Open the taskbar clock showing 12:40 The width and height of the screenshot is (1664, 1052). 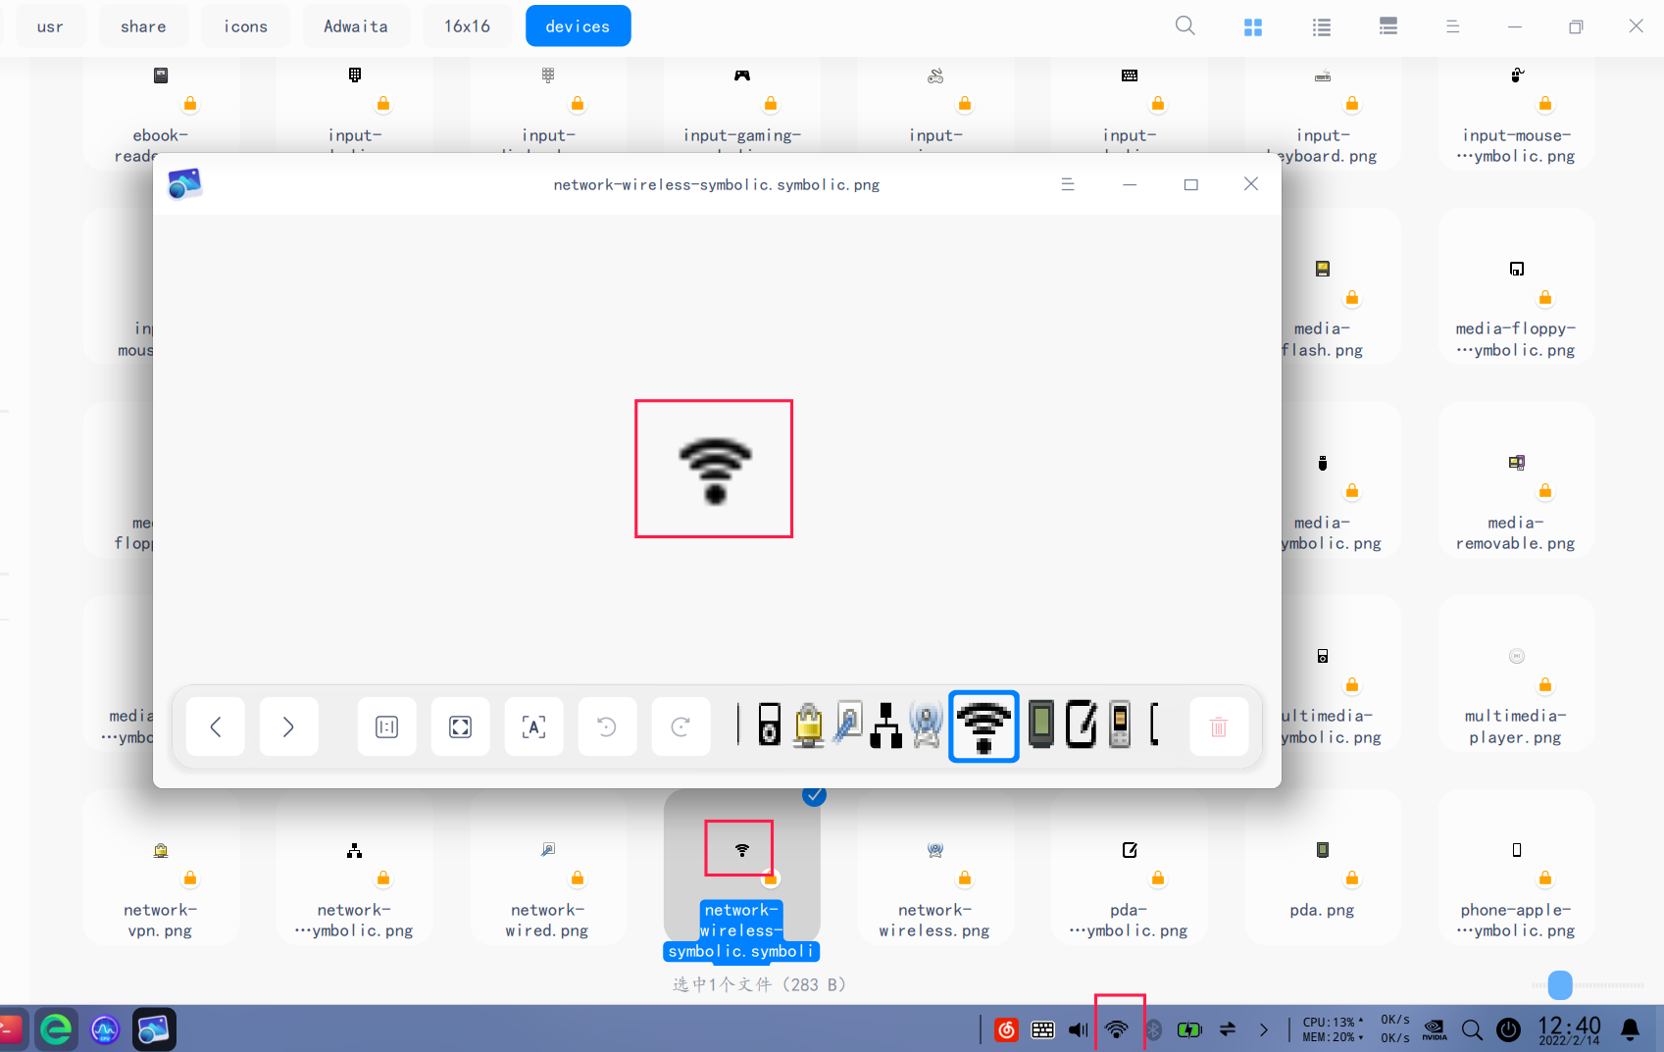pos(1569,1029)
